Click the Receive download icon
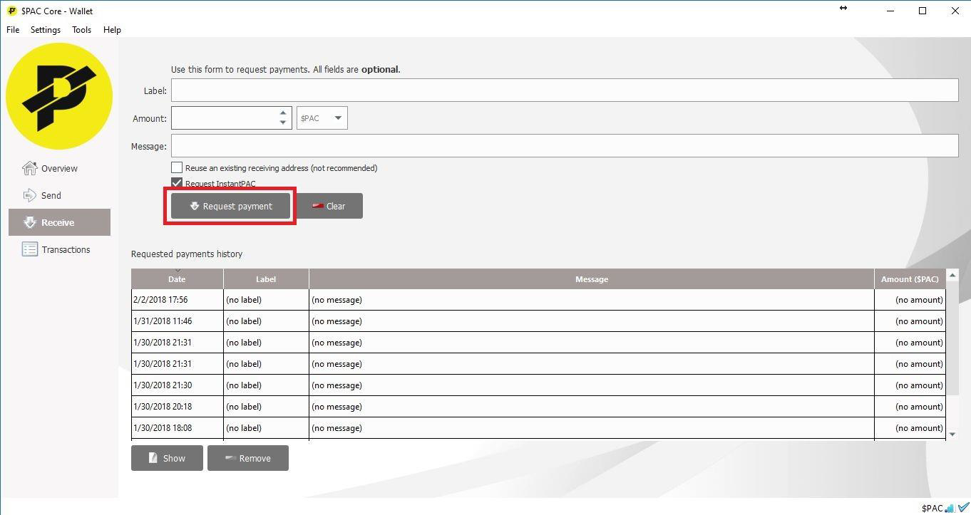 [x=29, y=222]
